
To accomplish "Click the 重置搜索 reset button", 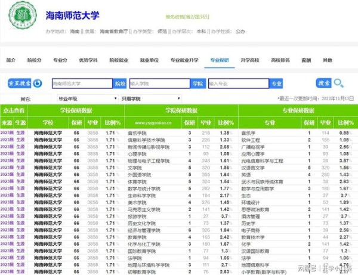I will pyautogui.click(x=20, y=84).
